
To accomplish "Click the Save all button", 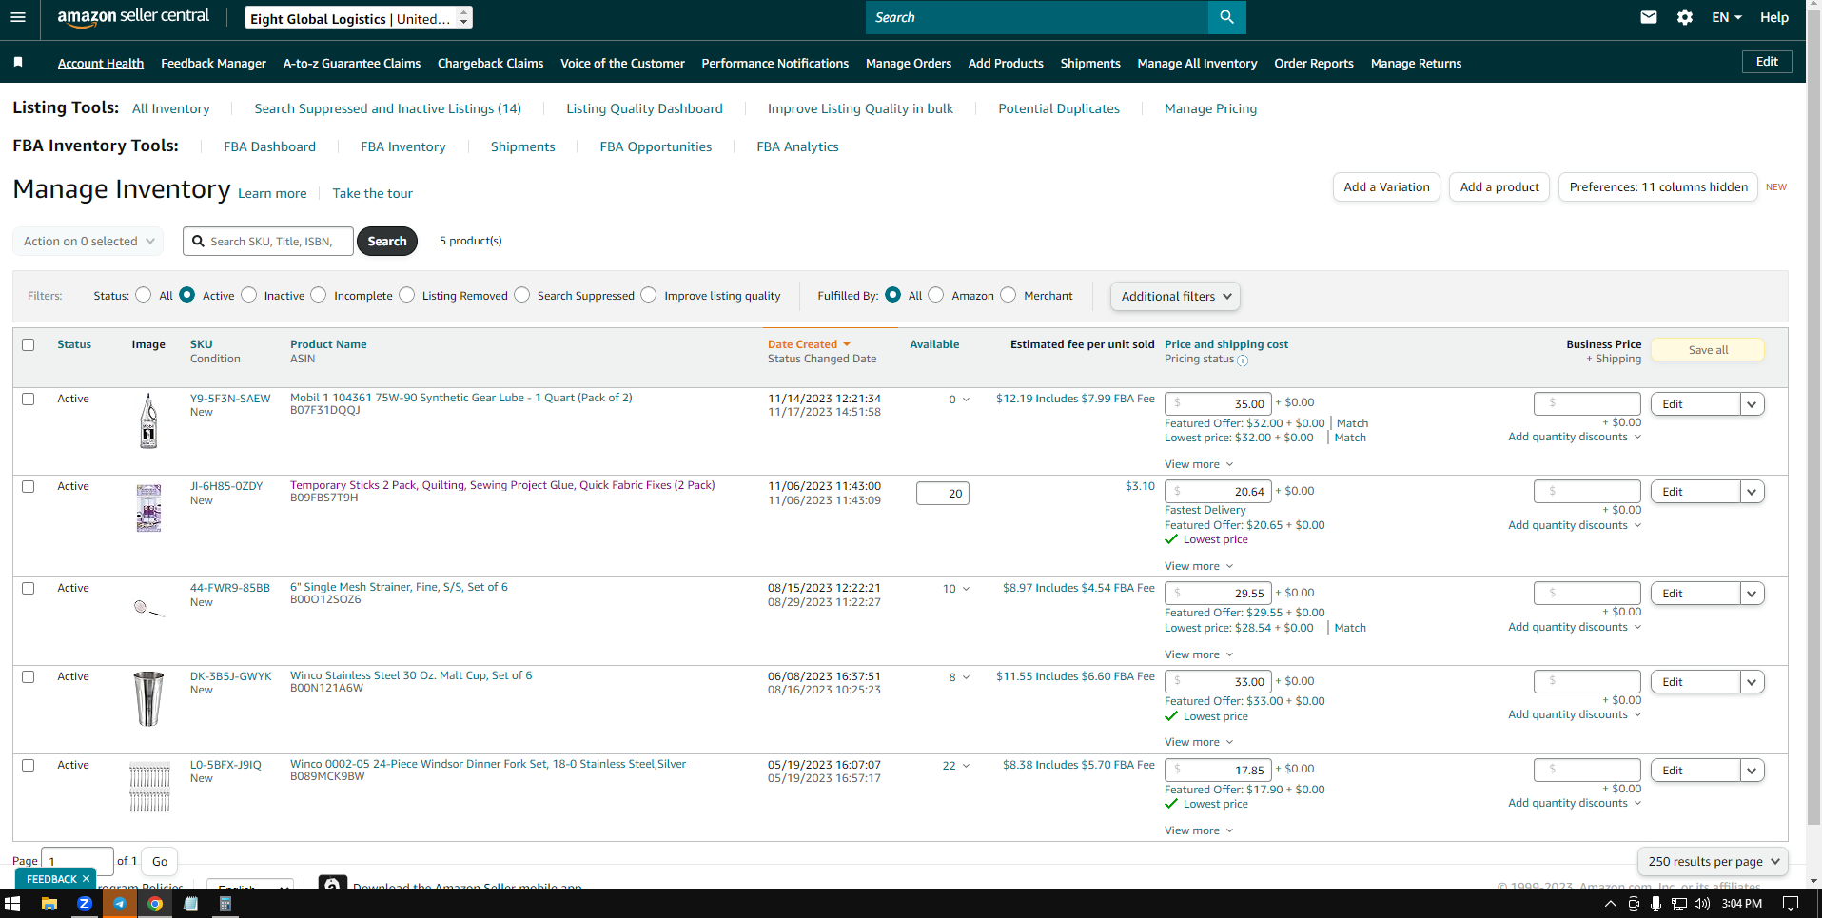I will coord(1708,350).
